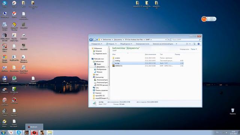Image resolution: width=240 pixels, height=135 pixels.
Task: Open the Упорядочить dropdown menu
Action: click(97, 44)
